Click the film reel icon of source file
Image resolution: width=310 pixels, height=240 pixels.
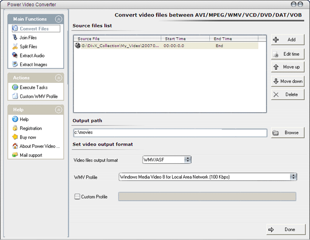tap(78, 46)
